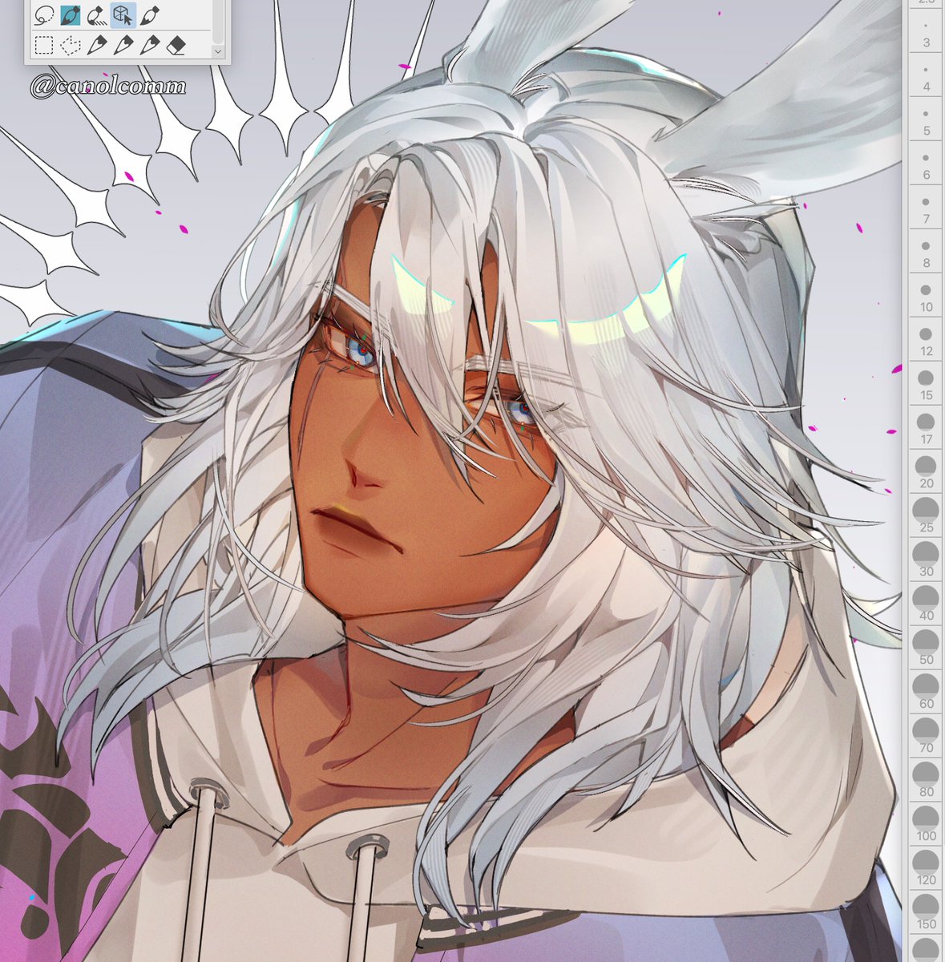This screenshot has width=945, height=962.
Task: Select the freehand lasso selection tool
Action: 44,14
